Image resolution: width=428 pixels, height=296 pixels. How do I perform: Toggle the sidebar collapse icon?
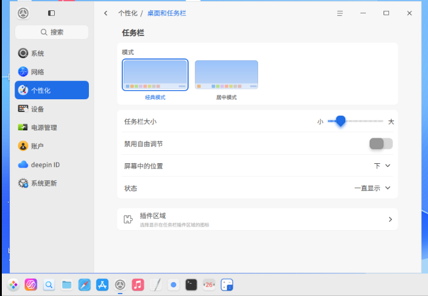[x=51, y=13]
